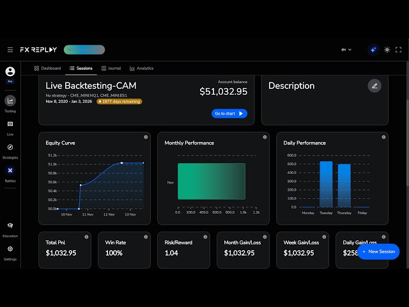The image size is (409, 307).
Task: Switch to the Journal tab
Action: coord(111,68)
